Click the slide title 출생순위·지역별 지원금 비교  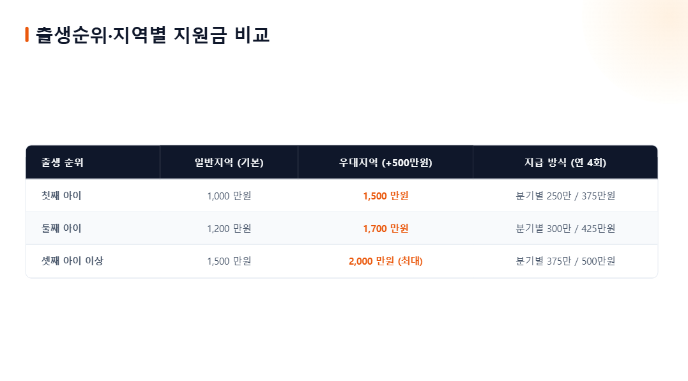point(152,35)
